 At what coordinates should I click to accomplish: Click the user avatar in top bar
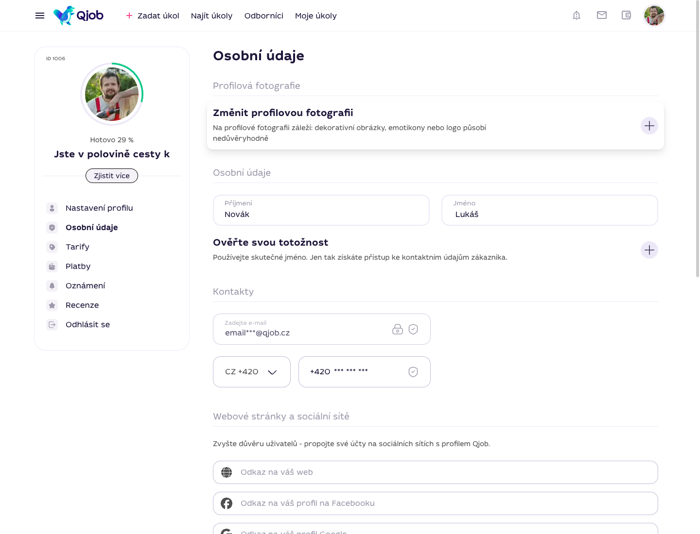tap(654, 16)
